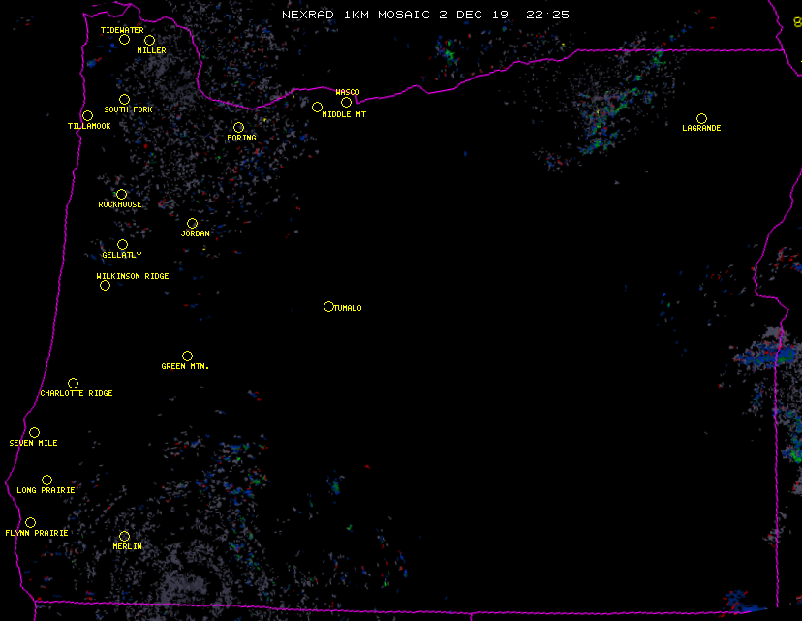Select the Seven Mile station circle

tap(34, 433)
